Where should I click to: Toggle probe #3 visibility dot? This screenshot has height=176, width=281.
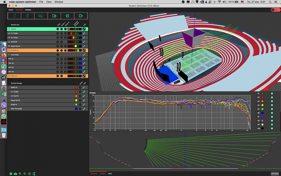pos(272,101)
